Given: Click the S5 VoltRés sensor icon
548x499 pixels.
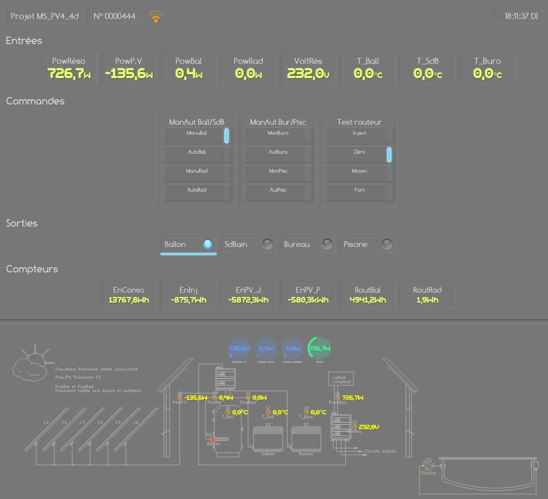Looking at the screenshot, I should tap(354, 427).
